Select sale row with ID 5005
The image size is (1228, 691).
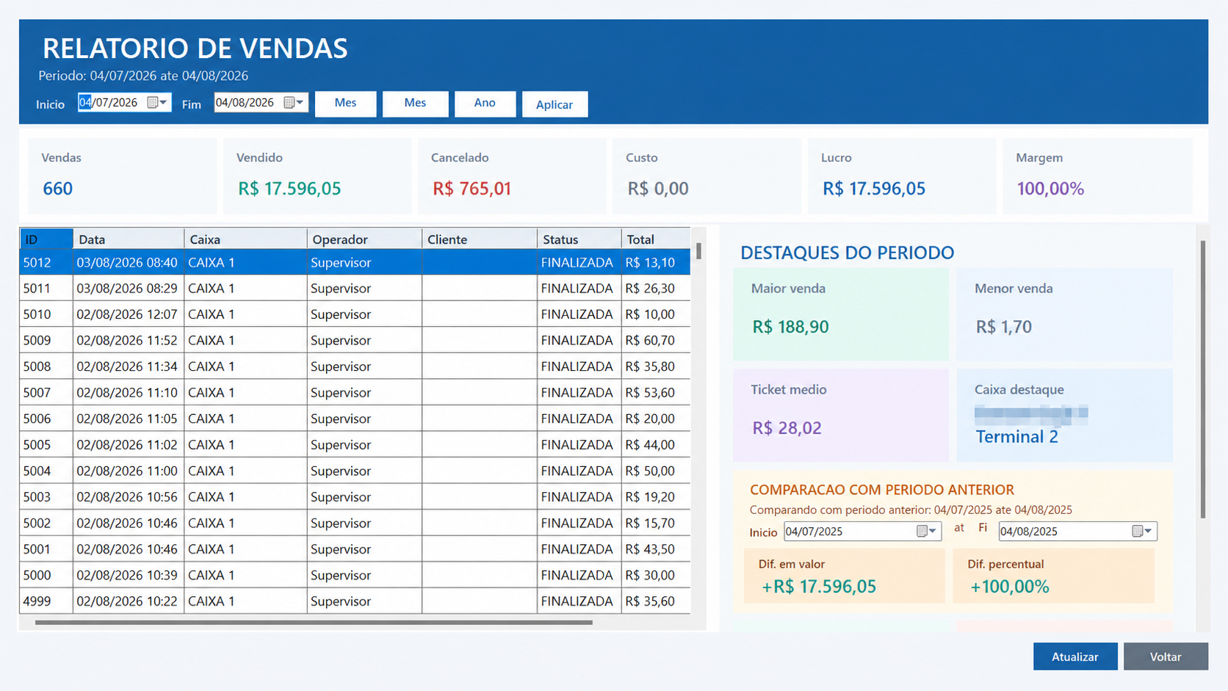[x=355, y=444]
